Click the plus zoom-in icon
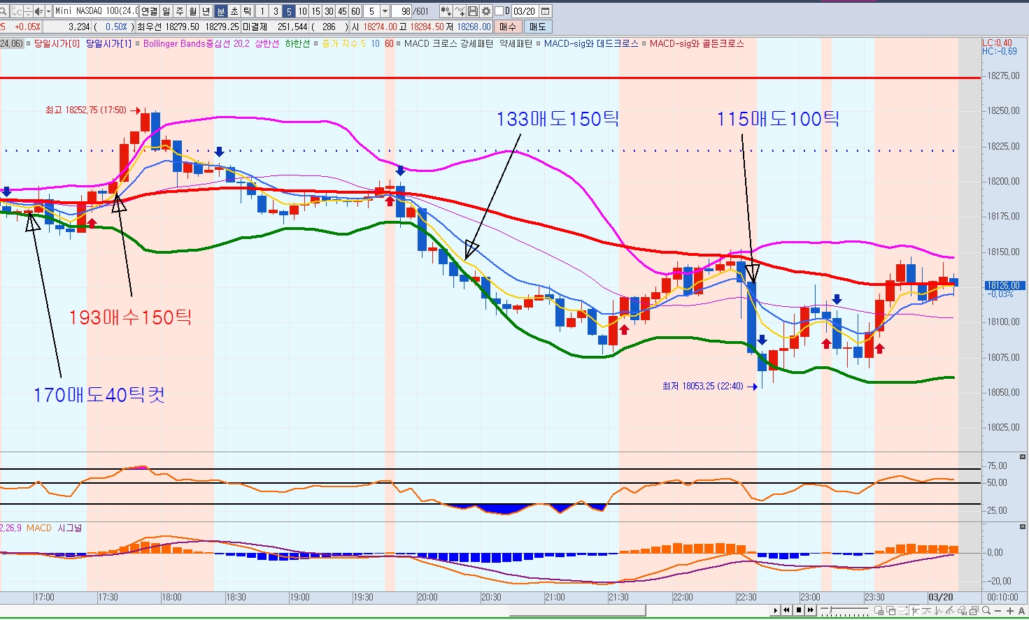 [1010, 611]
